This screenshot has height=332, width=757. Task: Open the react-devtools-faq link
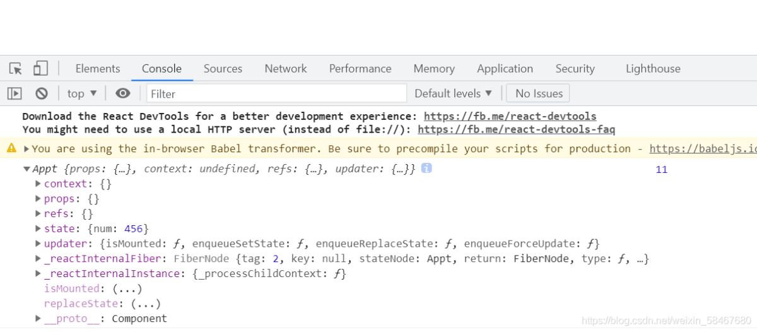[x=516, y=129]
